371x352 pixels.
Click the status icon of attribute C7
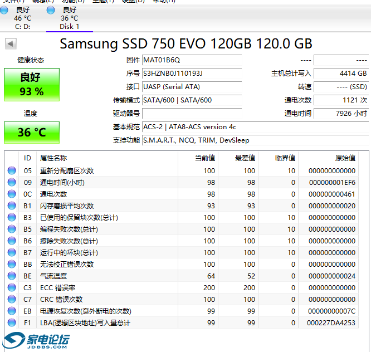(12, 300)
